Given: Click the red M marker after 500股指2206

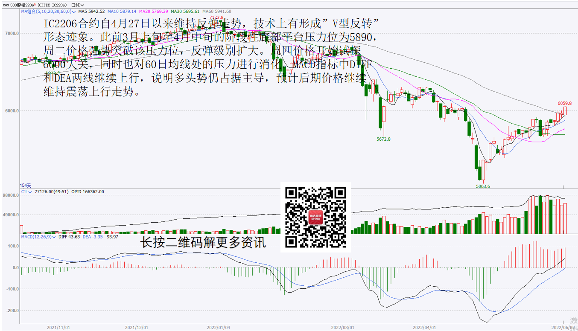Looking at the screenshot, I should tap(35, 4).
